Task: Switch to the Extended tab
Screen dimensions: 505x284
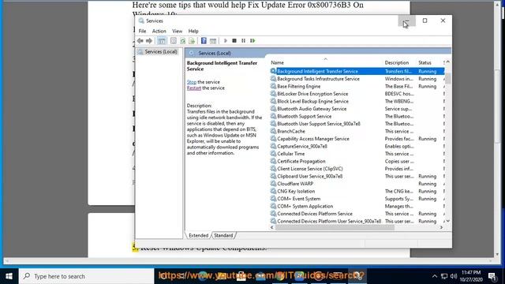Action: coord(198,235)
